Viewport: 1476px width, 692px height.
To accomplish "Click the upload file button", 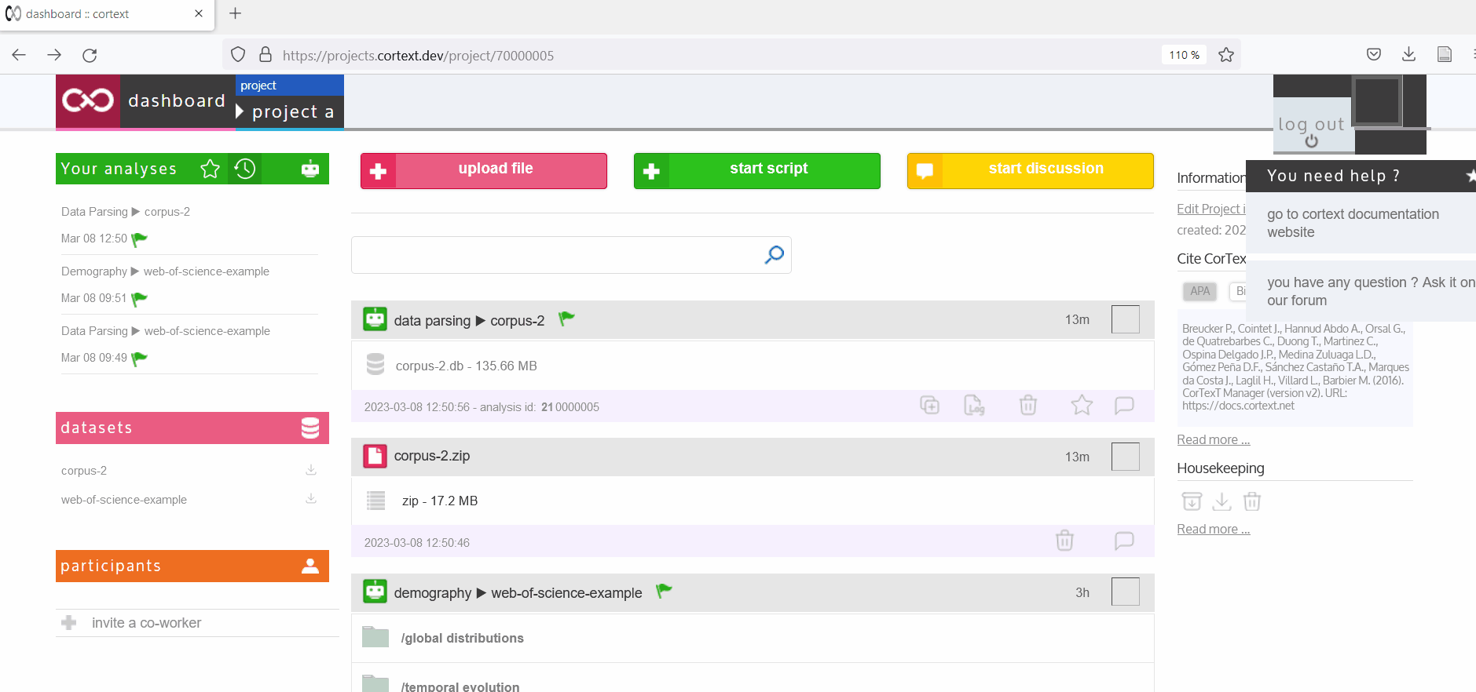I will pyautogui.click(x=484, y=170).
